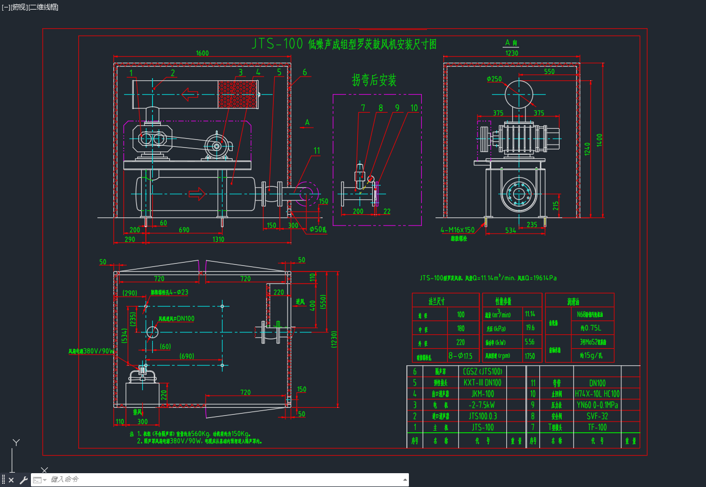The width and height of the screenshot is (706, 487).
Task: Select the 1240 height dimension text
Action: 587,148
